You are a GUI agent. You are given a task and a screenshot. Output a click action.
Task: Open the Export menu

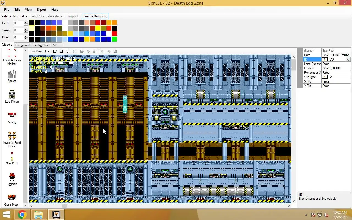point(42,10)
